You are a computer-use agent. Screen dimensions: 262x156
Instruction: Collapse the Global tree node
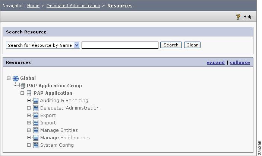tap(9, 78)
